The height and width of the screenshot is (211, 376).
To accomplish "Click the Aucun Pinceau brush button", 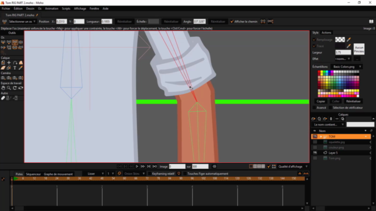I will [x=359, y=49].
